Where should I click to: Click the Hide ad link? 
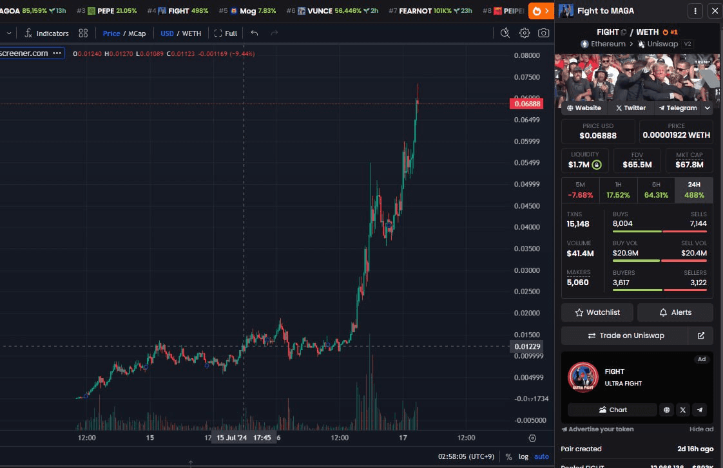(x=701, y=429)
